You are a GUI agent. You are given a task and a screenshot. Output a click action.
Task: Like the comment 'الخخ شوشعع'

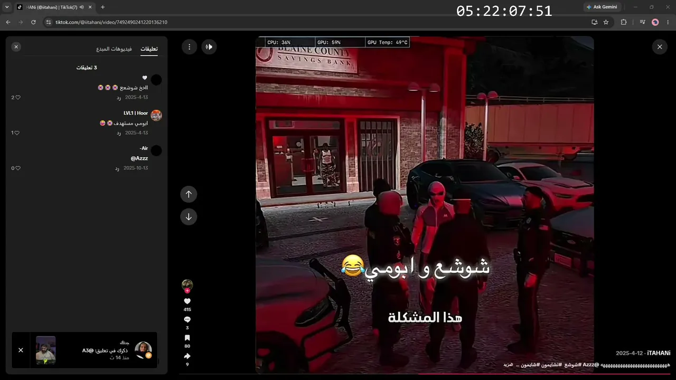(x=17, y=98)
